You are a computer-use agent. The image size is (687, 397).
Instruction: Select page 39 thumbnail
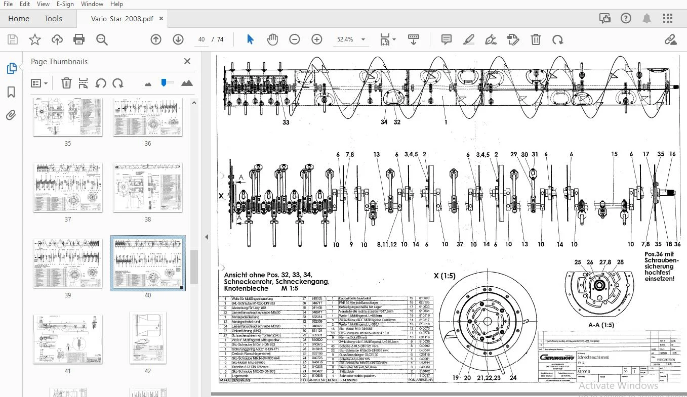pos(68,263)
